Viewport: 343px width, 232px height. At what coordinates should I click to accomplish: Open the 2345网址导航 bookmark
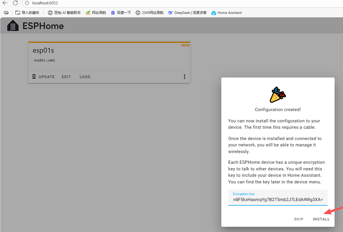coord(150,13)
